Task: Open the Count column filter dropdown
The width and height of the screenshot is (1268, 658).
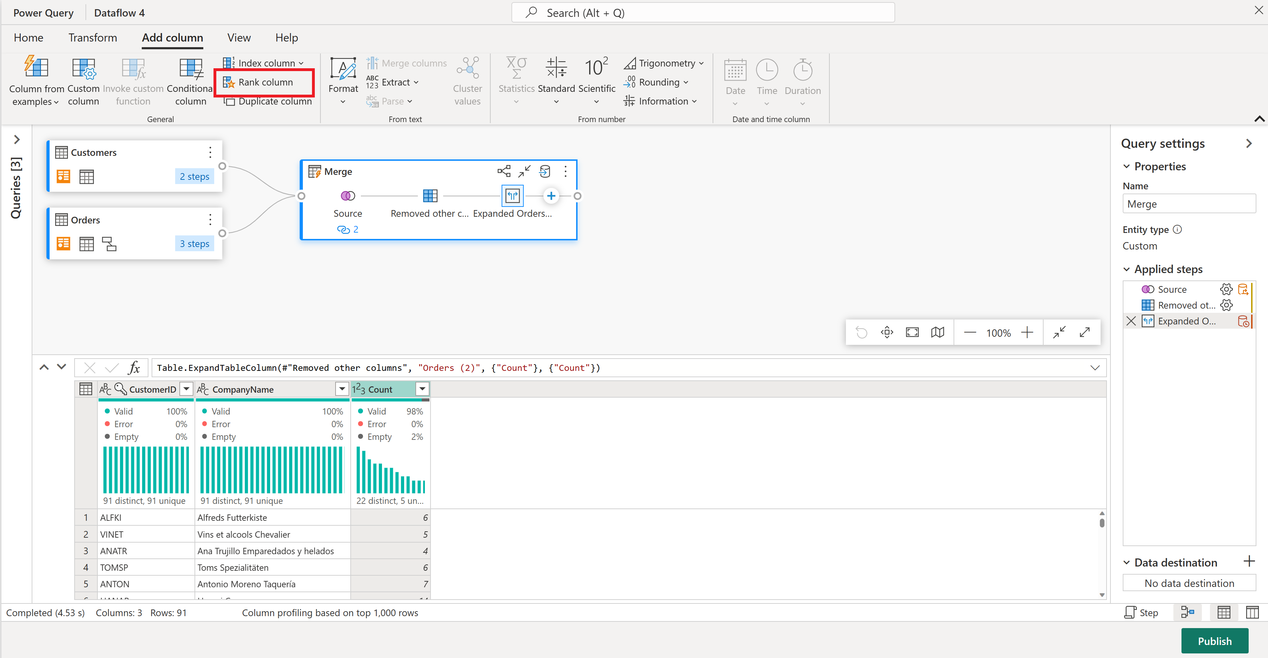Action: (x=422, y=388)
